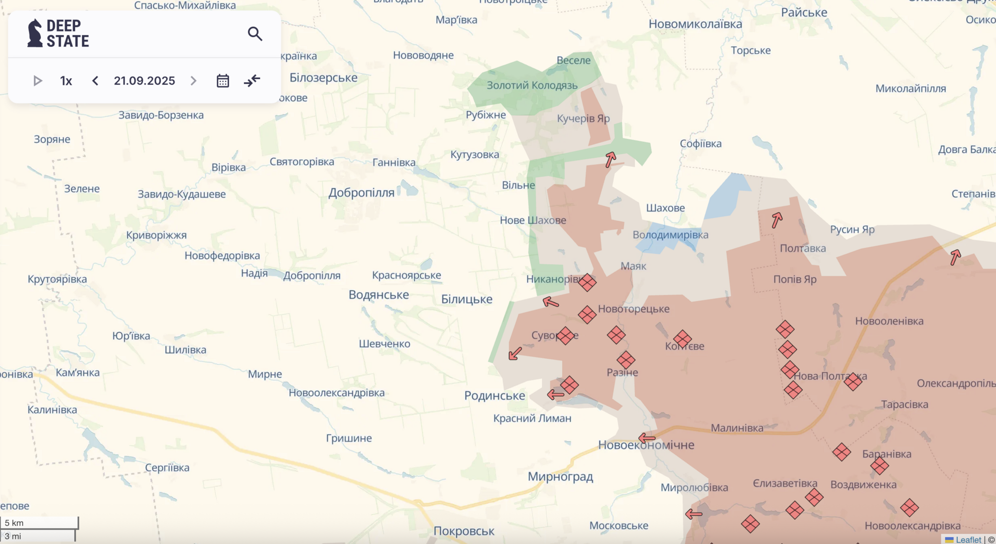Click attack arrow near Кучерів Яр
The width and height of the screenshot is (996, 544).
point(611,159)
